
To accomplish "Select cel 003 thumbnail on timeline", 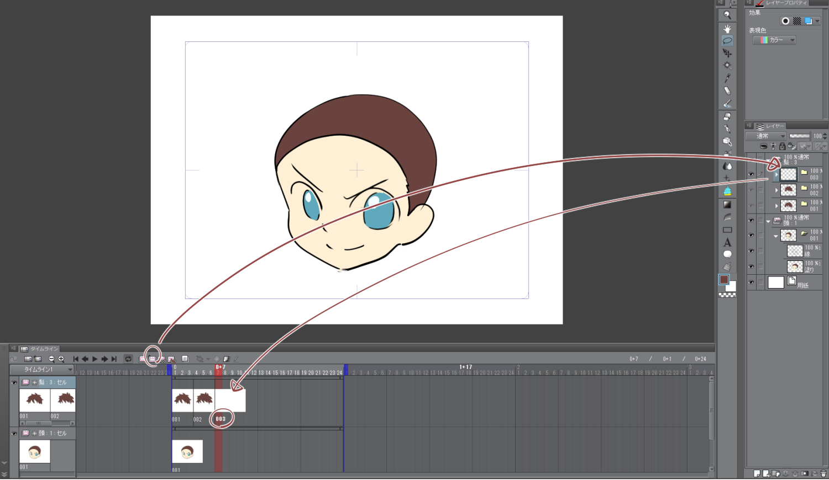I will 230,400.
